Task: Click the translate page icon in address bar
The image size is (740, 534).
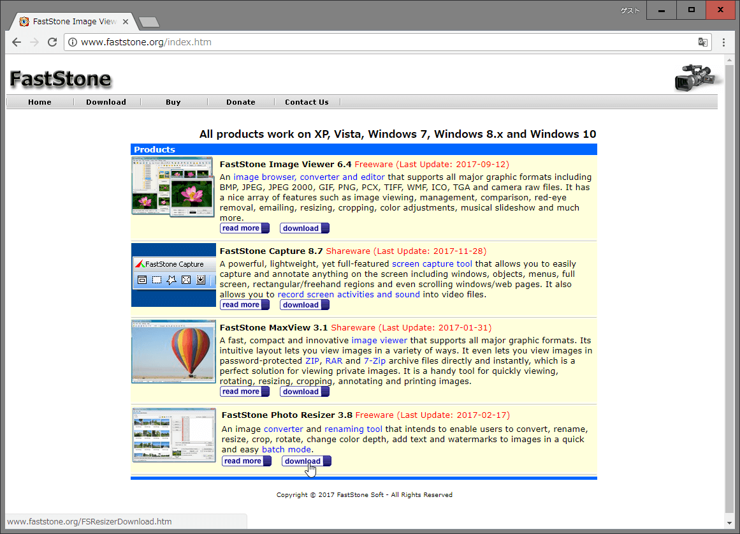Action: pos(702,42)
